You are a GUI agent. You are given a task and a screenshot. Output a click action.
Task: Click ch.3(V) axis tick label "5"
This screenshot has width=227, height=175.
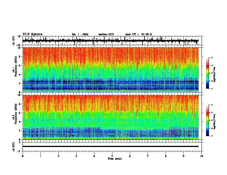point(20,142)
